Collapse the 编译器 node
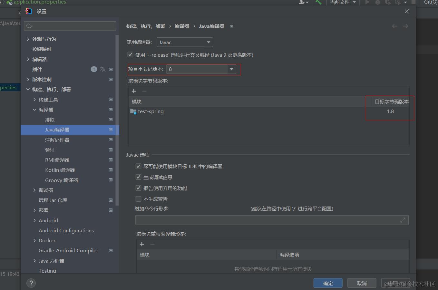This screenshot has width=438, height=290. [x=34, y=110]
